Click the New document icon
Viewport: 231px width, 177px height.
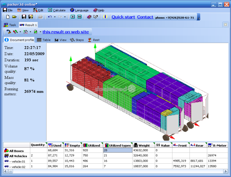coord(8,17)
